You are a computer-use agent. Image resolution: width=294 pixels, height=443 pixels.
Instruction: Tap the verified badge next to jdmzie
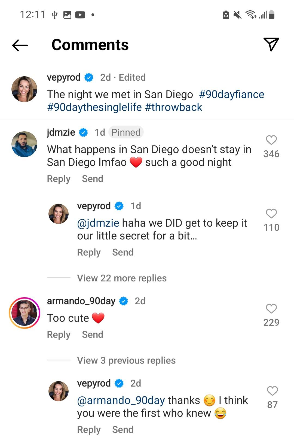tap(83, 133)
